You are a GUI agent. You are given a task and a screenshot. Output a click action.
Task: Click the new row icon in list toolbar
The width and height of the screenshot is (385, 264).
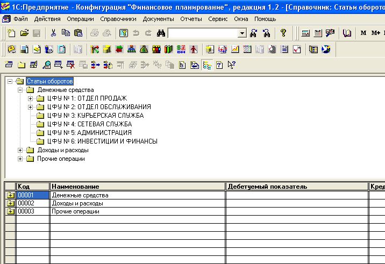coord(9,65)
